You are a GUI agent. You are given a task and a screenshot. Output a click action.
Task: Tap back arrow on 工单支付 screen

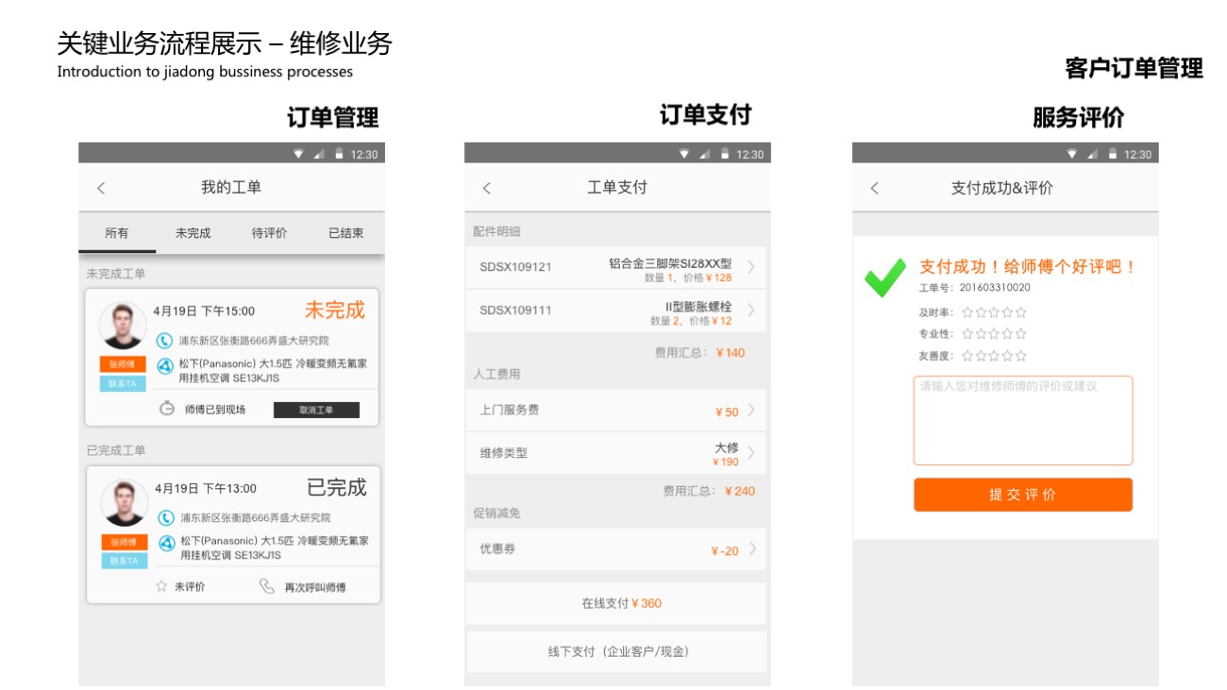[x=487, y=188]
